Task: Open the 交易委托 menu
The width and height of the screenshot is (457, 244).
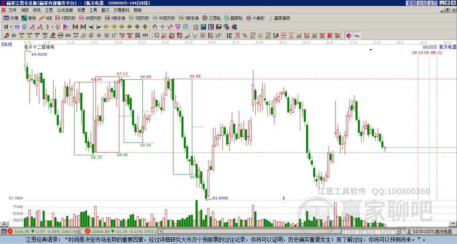Action: (x=121, y=10)
